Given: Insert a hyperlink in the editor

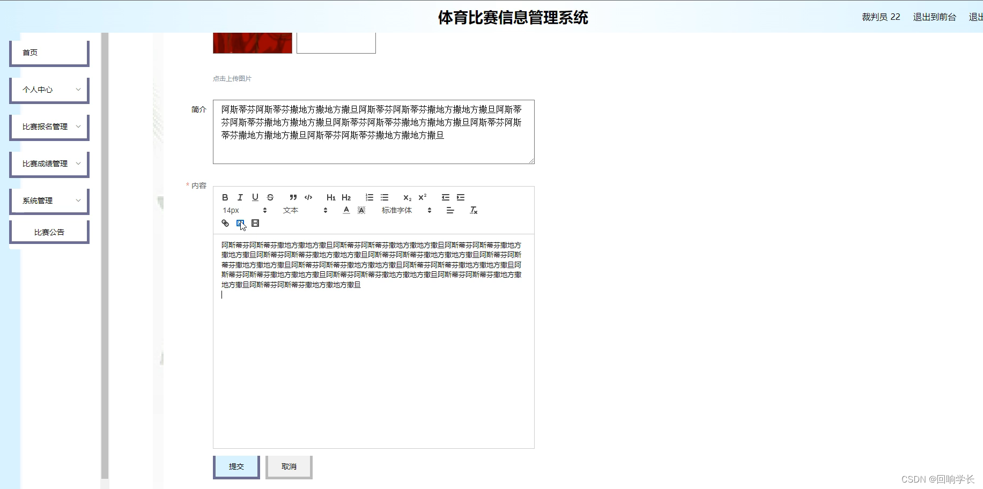Looking at the screenshot, I should tap(225, 223).
